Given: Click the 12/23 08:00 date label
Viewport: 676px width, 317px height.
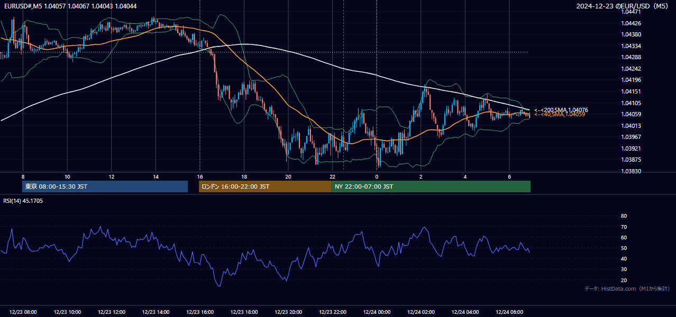Looking at the screenshot, I should [23, 312].
